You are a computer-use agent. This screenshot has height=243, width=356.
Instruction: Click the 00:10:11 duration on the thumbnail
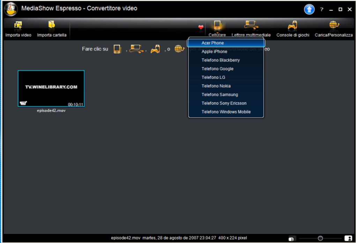(x=76, y=105)
